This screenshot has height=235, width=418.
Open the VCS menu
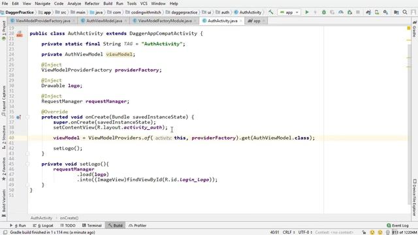(x=144, y=3)
